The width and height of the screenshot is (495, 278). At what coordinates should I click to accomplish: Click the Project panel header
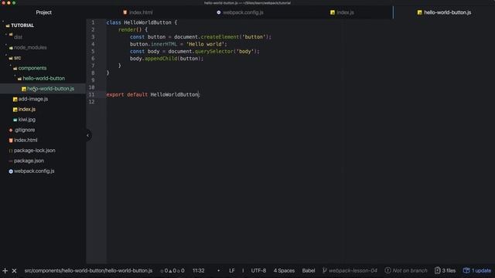(43, 12)
